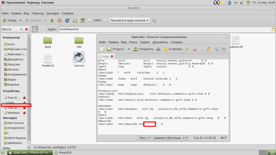Go back with the Назад button
This screenshot has height=155, width=276.
click(9, 21)
